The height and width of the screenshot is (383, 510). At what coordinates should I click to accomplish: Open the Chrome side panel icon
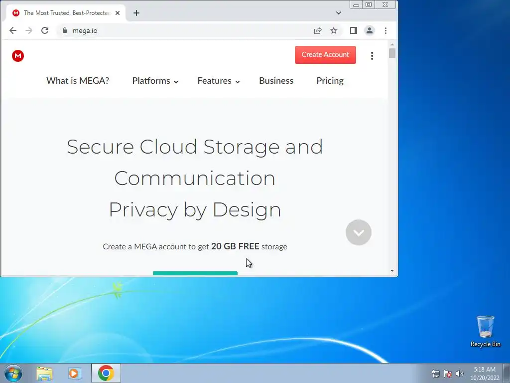click(x=354, y=30)
